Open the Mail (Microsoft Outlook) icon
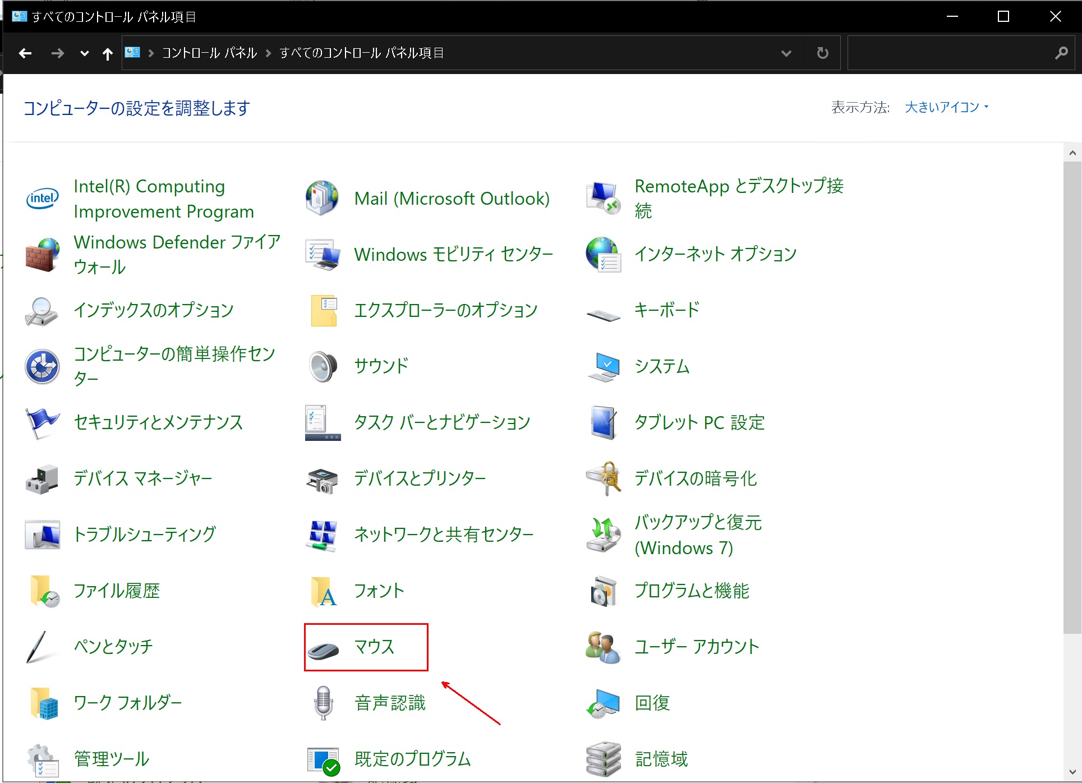The image size is (1082, 783). click(322, 198)
